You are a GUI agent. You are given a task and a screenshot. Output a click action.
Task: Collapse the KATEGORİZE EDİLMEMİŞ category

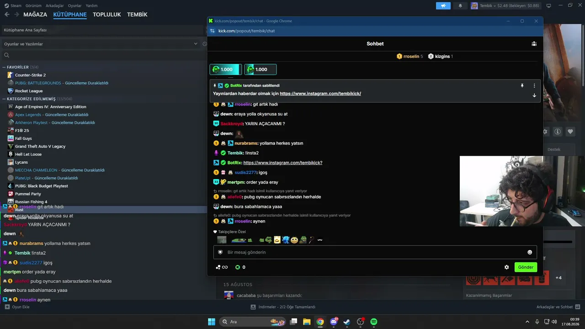coord(37,99)
